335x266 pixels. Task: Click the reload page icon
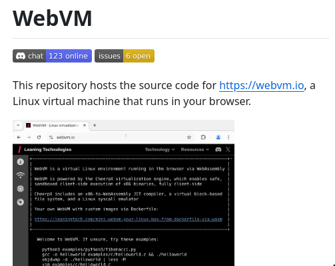click(x=39, y=137)
